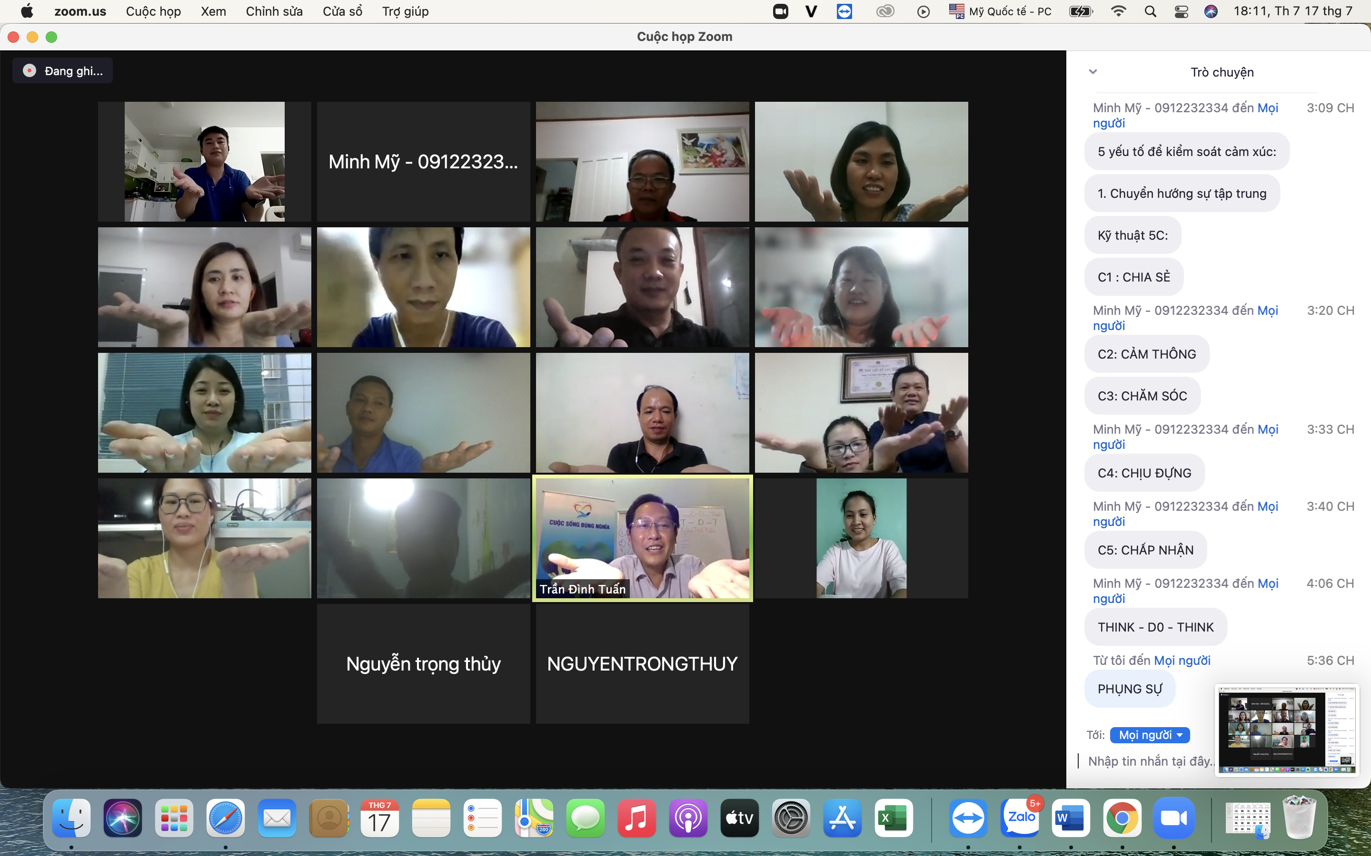1371x856 pixels.
Task: Click the 'Minh Mỹ' participant tile
Action: tap(423, 162)
